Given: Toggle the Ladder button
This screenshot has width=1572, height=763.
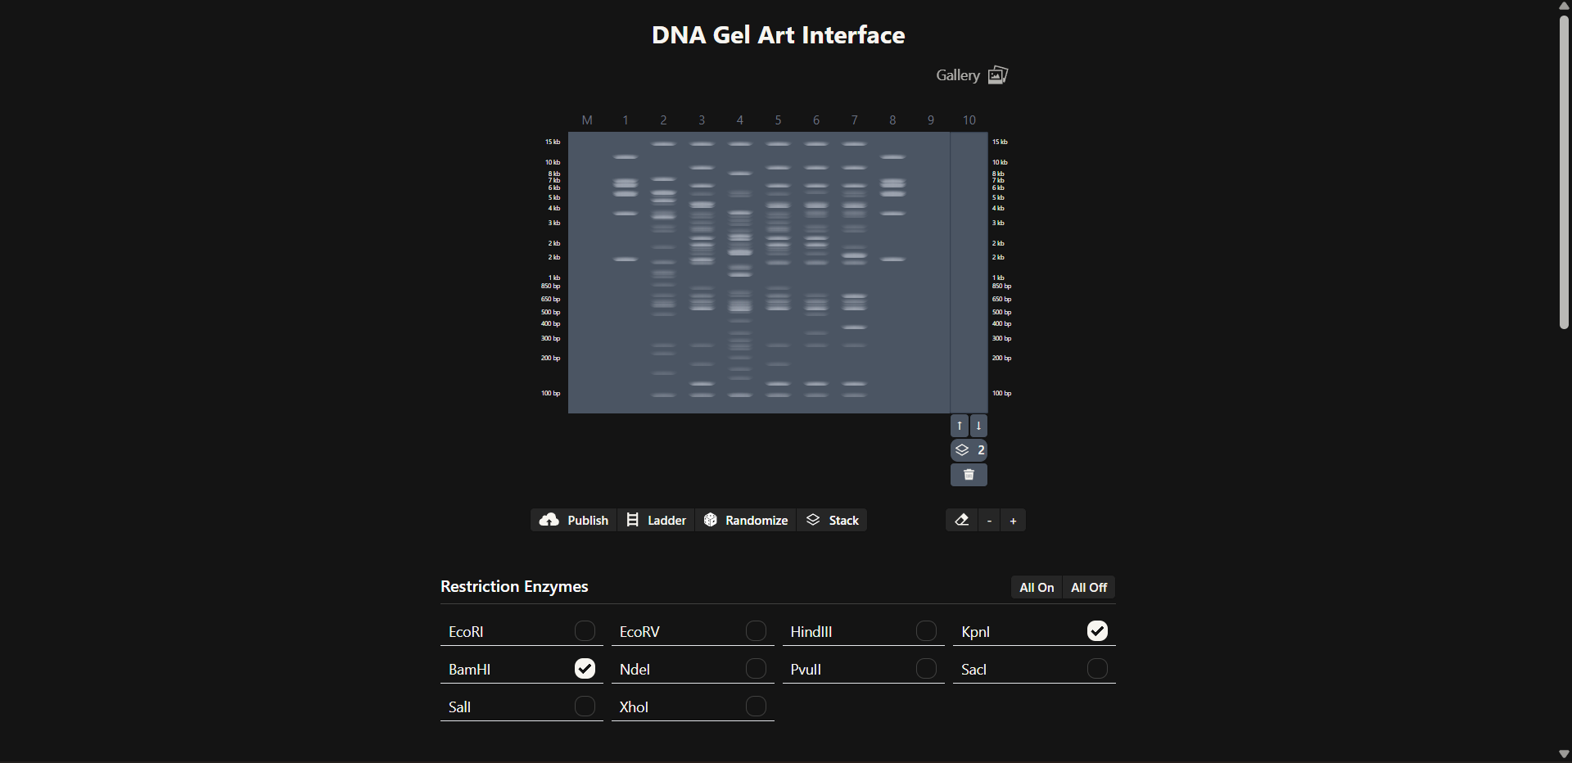Looking at the screenshot, I should coord(656,520).
